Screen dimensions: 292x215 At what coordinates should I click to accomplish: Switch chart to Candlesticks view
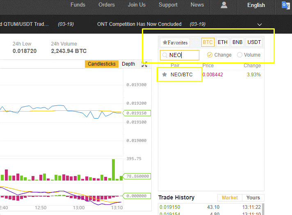click(x=102, y=64)
